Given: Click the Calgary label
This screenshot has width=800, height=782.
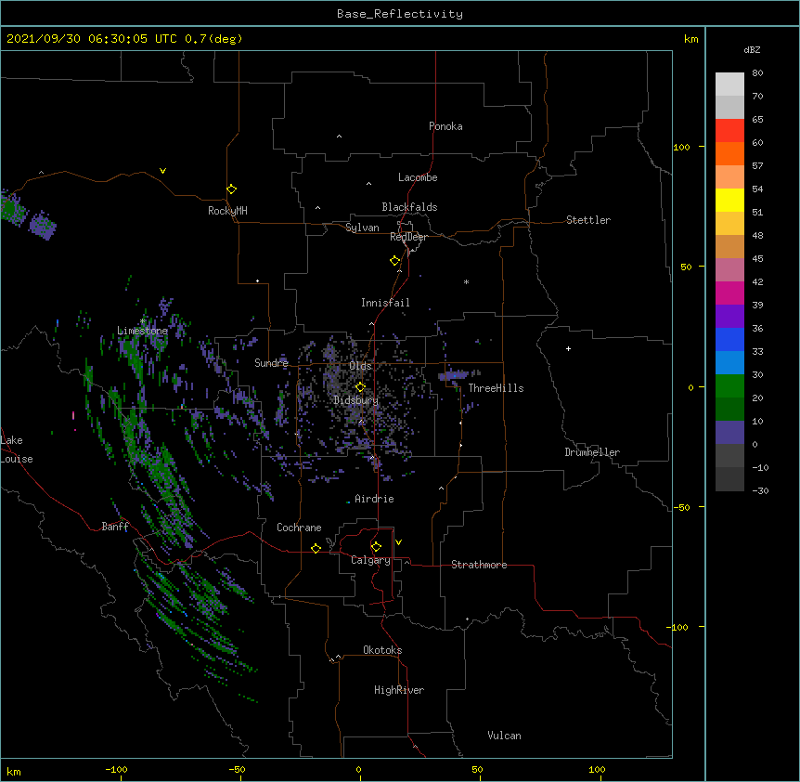Looking at the screenshot, I should point(370,560).
